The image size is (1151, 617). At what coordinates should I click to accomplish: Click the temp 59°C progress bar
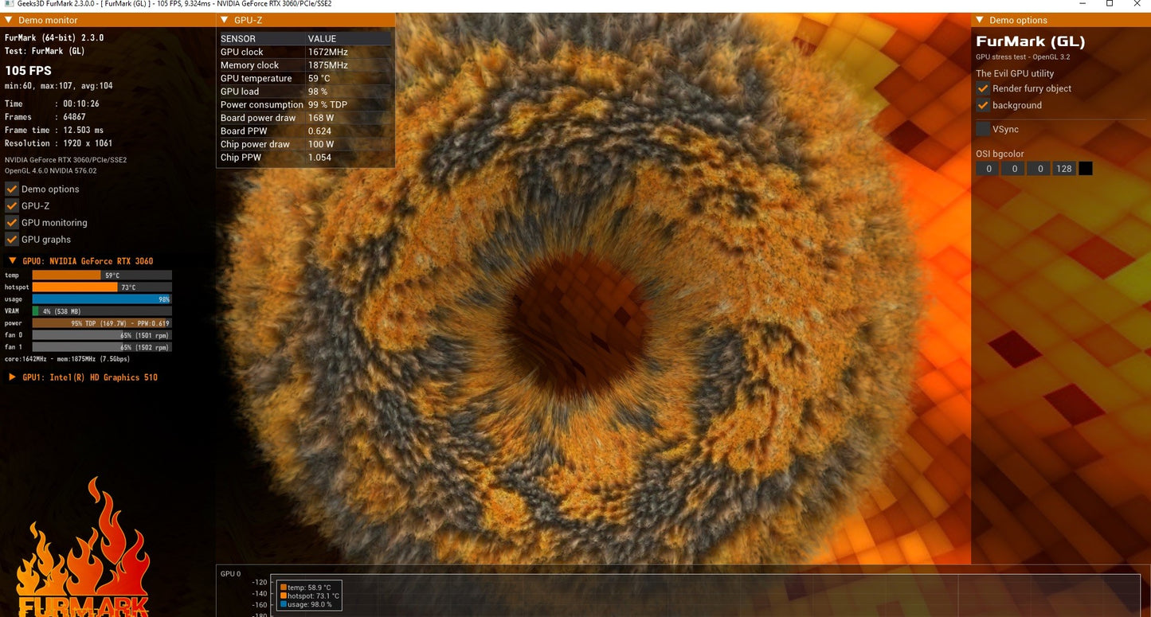click(x=102, y=275)
